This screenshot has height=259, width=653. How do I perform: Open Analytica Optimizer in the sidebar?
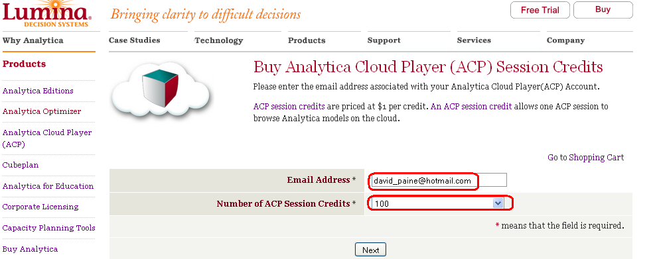point(42,111)
